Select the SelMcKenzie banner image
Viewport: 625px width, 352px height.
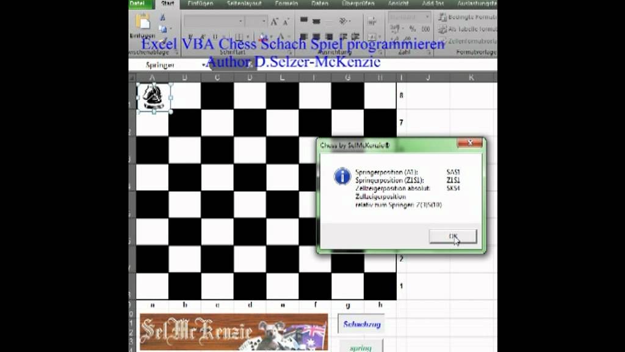pyautogui.click(x=234, y=332)
